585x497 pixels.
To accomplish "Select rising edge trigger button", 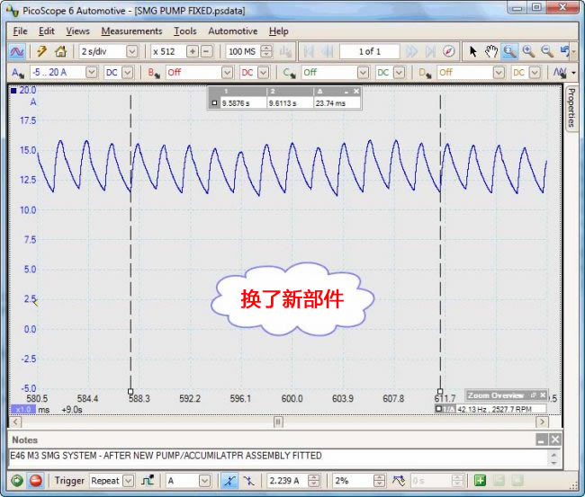I will click(229, 481).
